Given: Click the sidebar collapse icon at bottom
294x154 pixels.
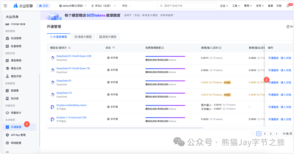Looking at the screenshot, I should (x=7, y=152).
